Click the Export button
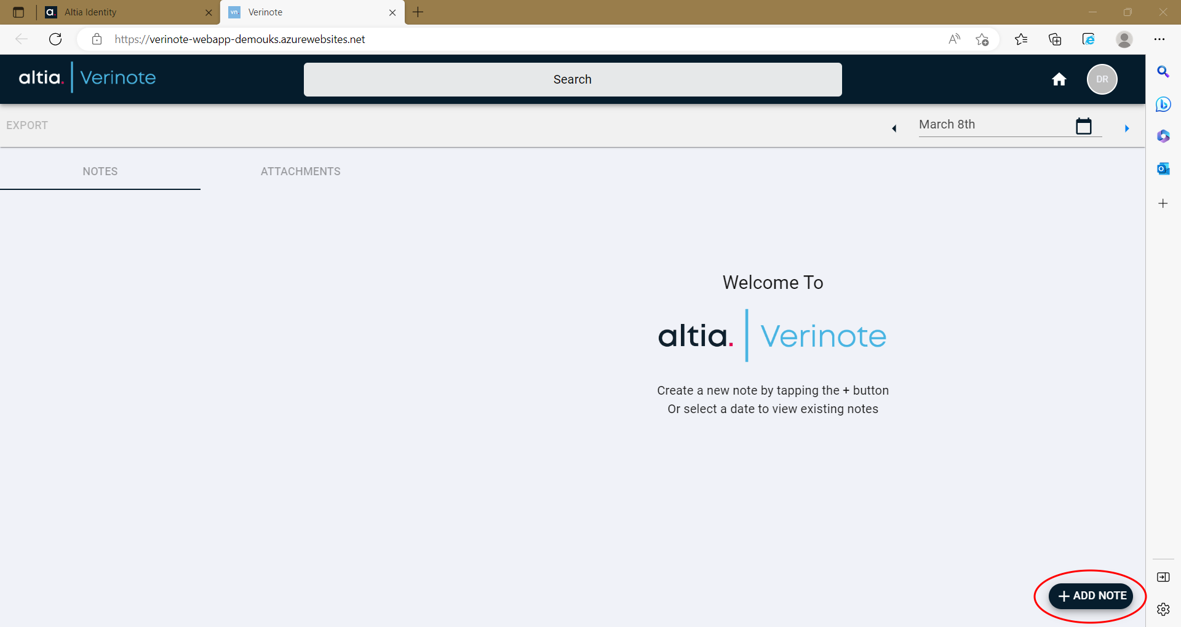Screen dimensions: 1181x627 [x=27, y=125]
